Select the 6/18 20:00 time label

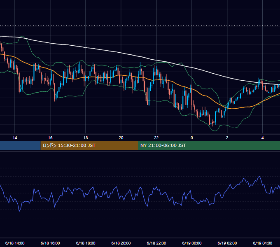[121, 243]
